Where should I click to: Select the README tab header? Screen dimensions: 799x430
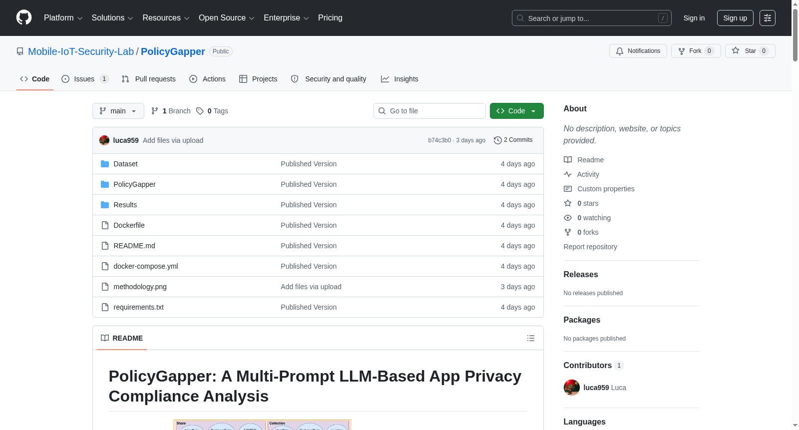coord(122,338)
